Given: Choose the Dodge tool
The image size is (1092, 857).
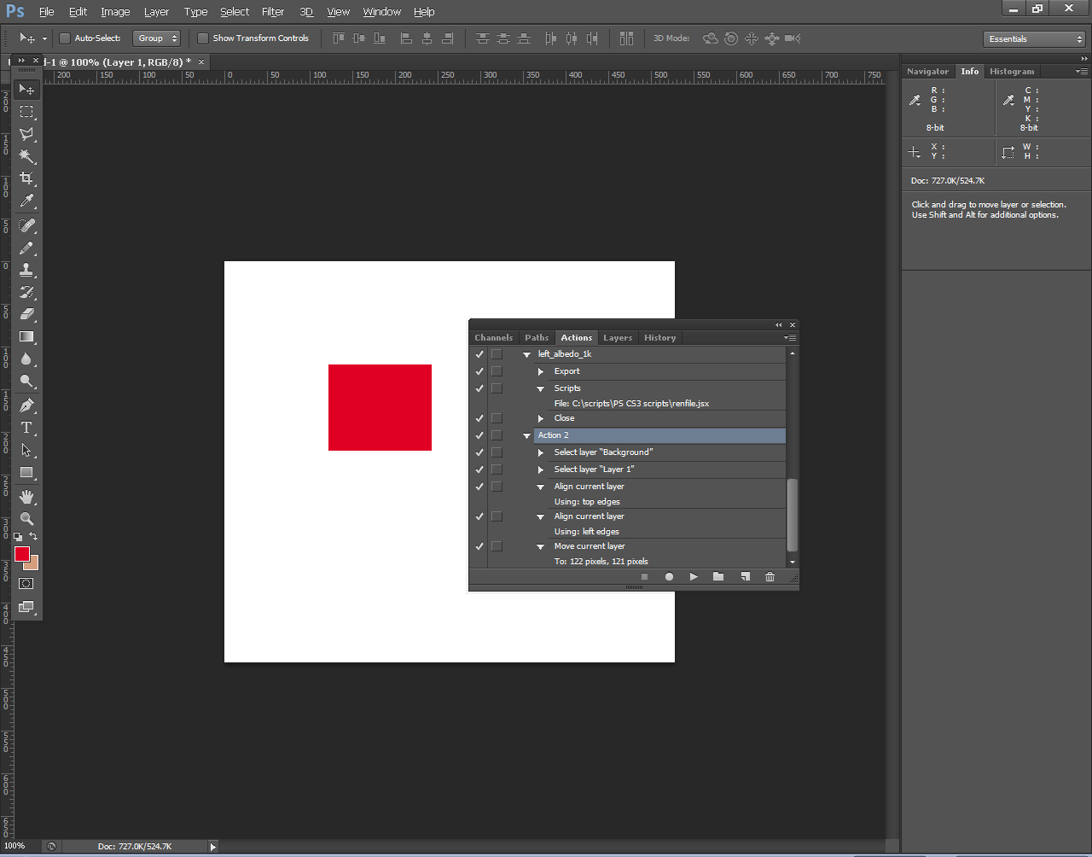Looking at the screenshot, I should pos(26,381).
